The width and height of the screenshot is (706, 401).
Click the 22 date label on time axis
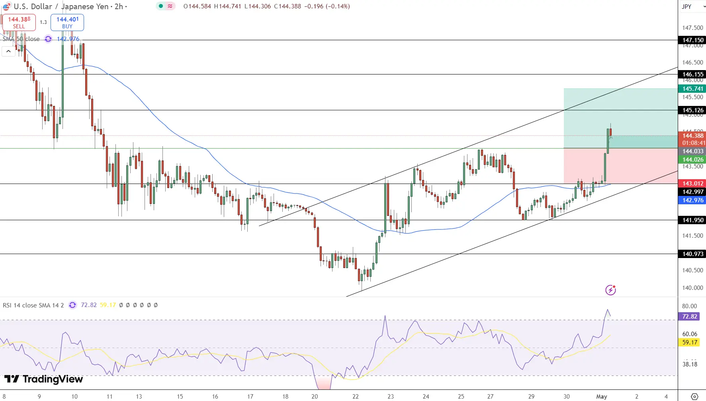(356, 397)
